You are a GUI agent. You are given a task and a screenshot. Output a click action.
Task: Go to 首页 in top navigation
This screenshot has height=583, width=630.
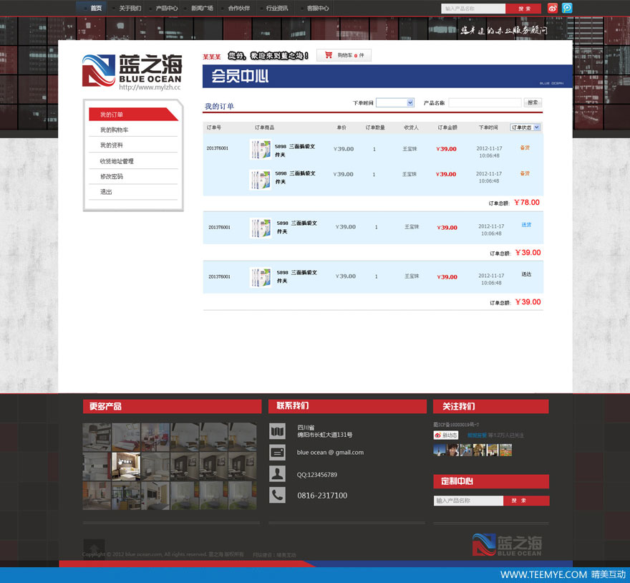96,8
